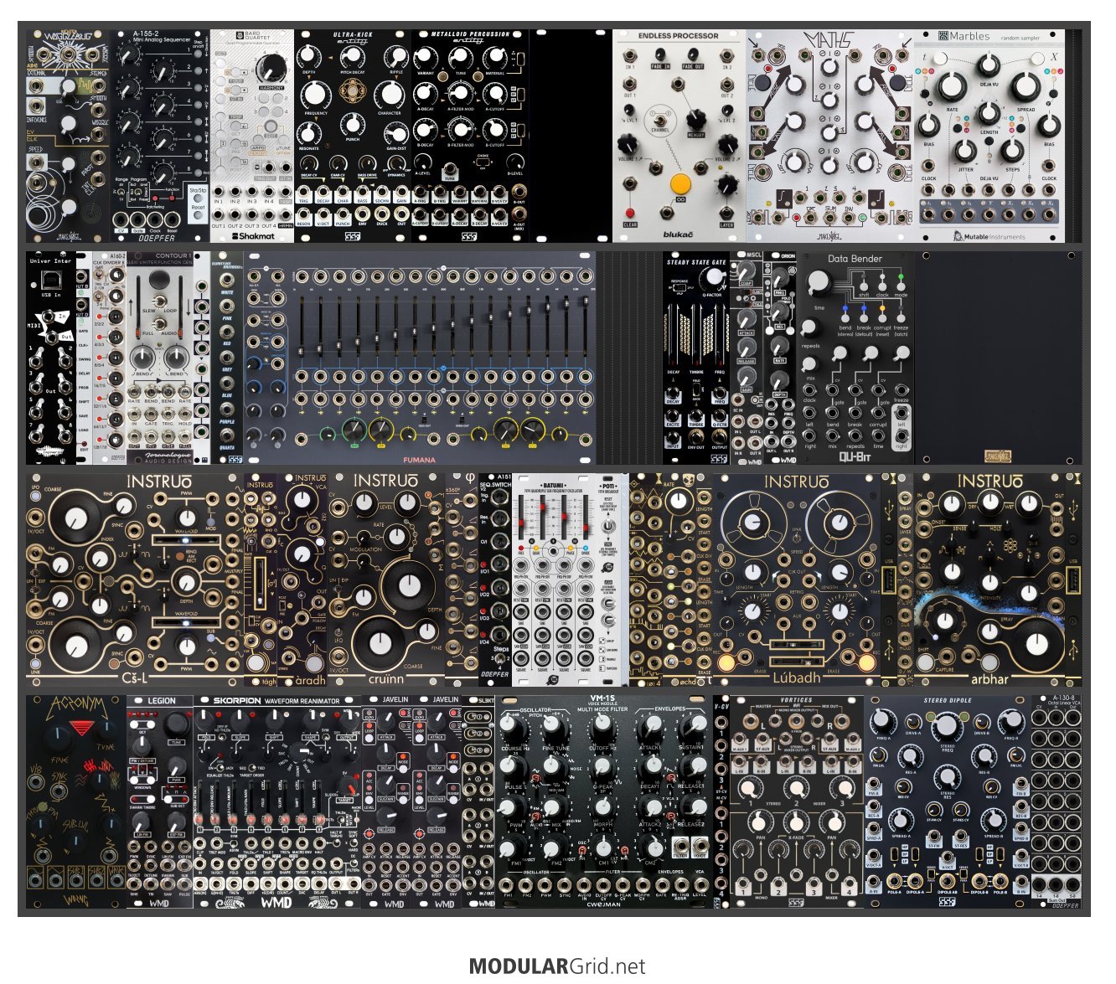Open the MODULARGrid.net link
The height and width of the screenshot is (984, 1116).
[x=557, y=966]
